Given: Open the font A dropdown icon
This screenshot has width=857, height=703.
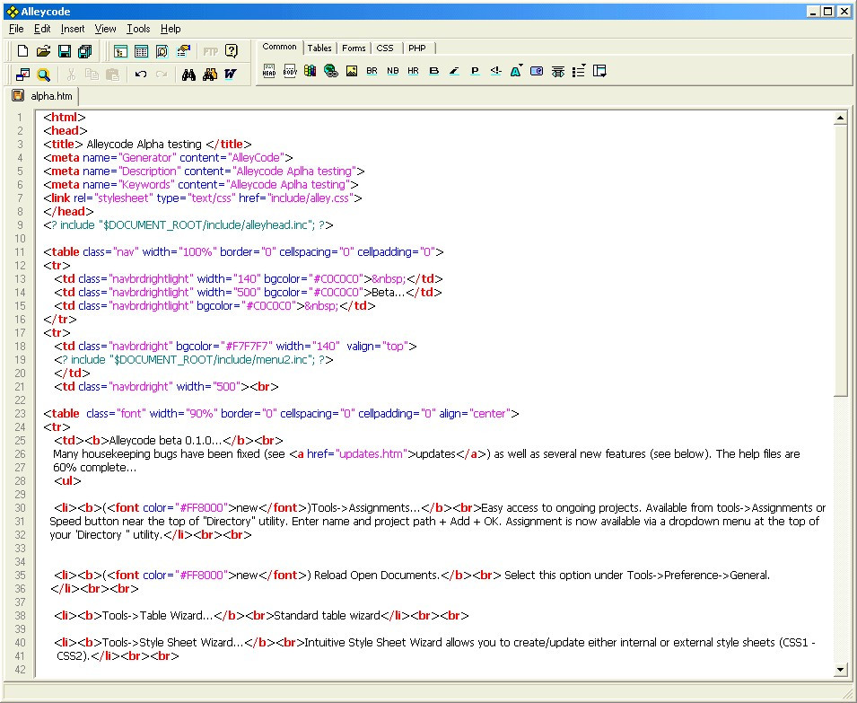Looking at the screenshot, I should (x=516, y=71).
